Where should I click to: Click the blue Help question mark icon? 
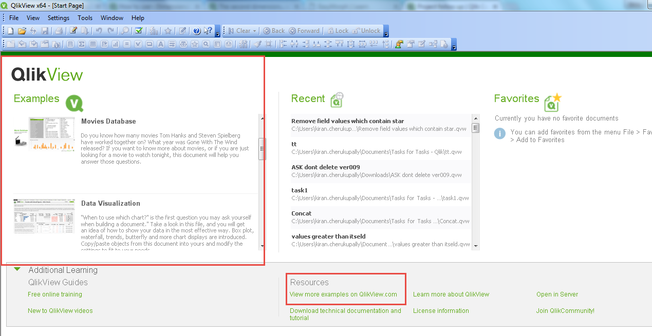197,31
